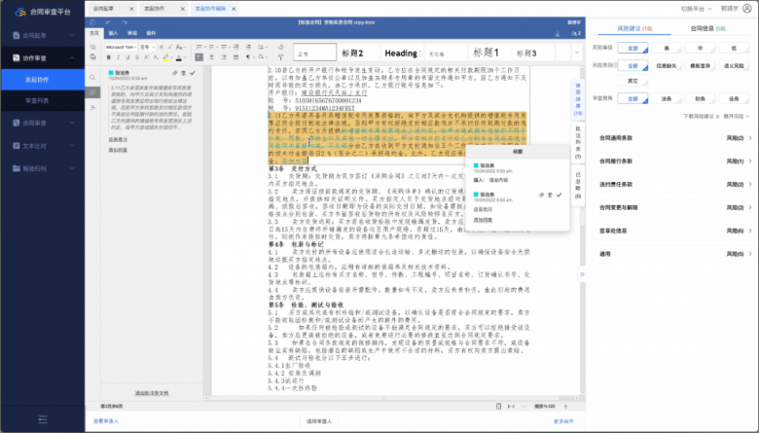Screen dimensions: 759x433
Task: Select the 法务 review perspective filter
Action: tap(667, 98)
